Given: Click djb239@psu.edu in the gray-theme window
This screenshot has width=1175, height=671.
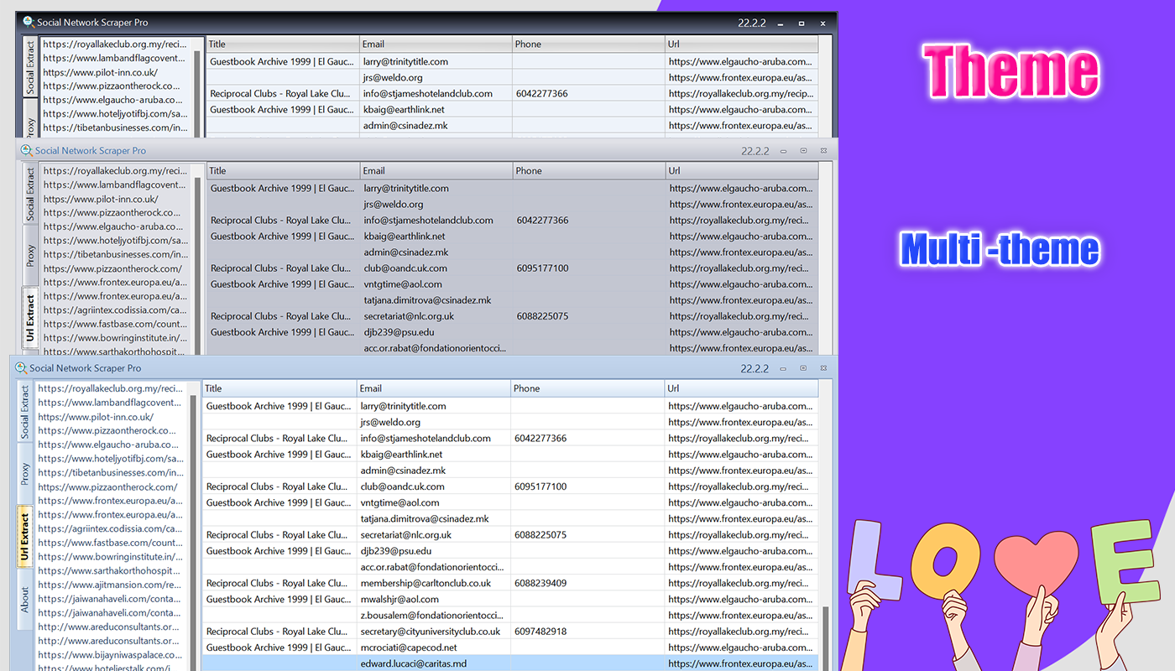Looking at the screenshot, I should coord(399,332).
